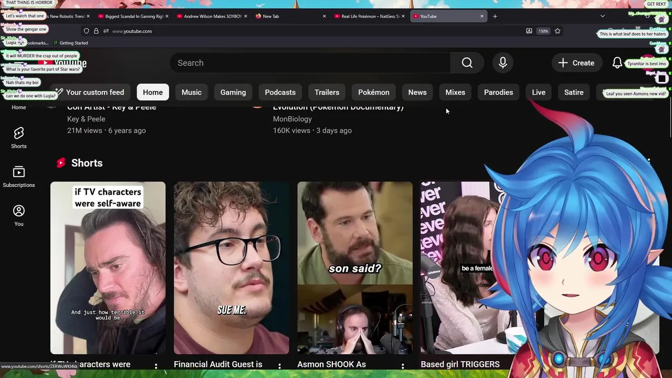Screen dimensions: 672x378
Task: Click inside the YouTube Search field
Action: [x=310, y=63]
